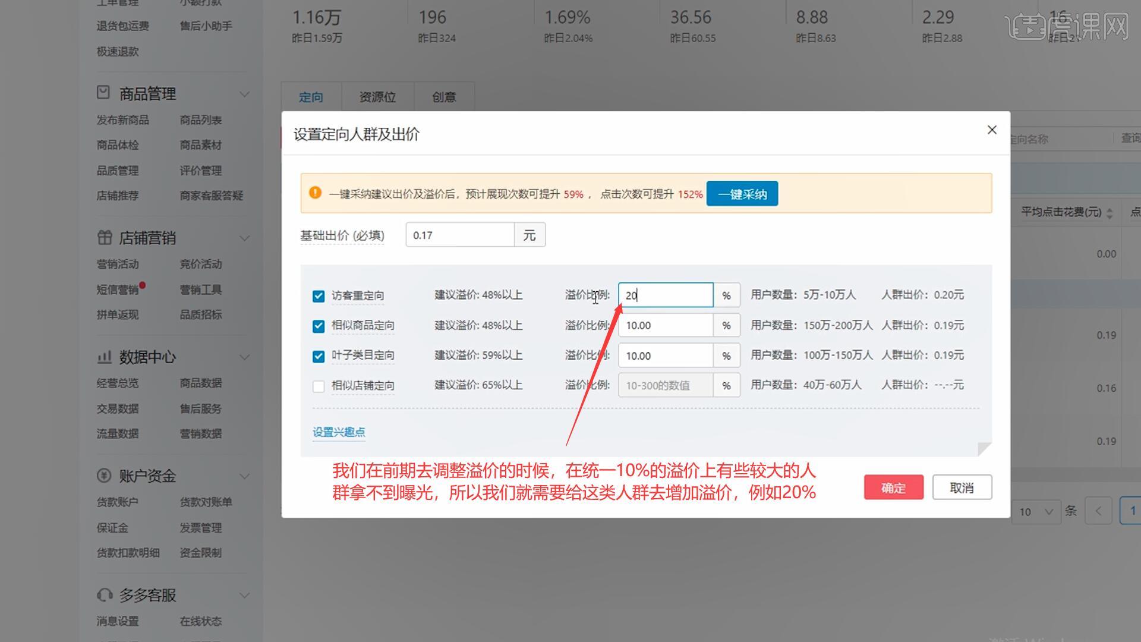The image size is (1141, 642).
Task: Uncheck 访客重定向 checkbox
Action: [319, 296]
